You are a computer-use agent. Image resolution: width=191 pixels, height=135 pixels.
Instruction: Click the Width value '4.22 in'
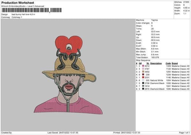pyautogui.click(x=186, y=11)
